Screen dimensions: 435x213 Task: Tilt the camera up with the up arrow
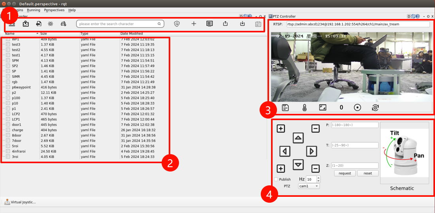(298, 138)
